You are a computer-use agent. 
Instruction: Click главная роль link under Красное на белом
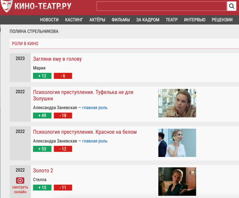(x=95, y=141)
